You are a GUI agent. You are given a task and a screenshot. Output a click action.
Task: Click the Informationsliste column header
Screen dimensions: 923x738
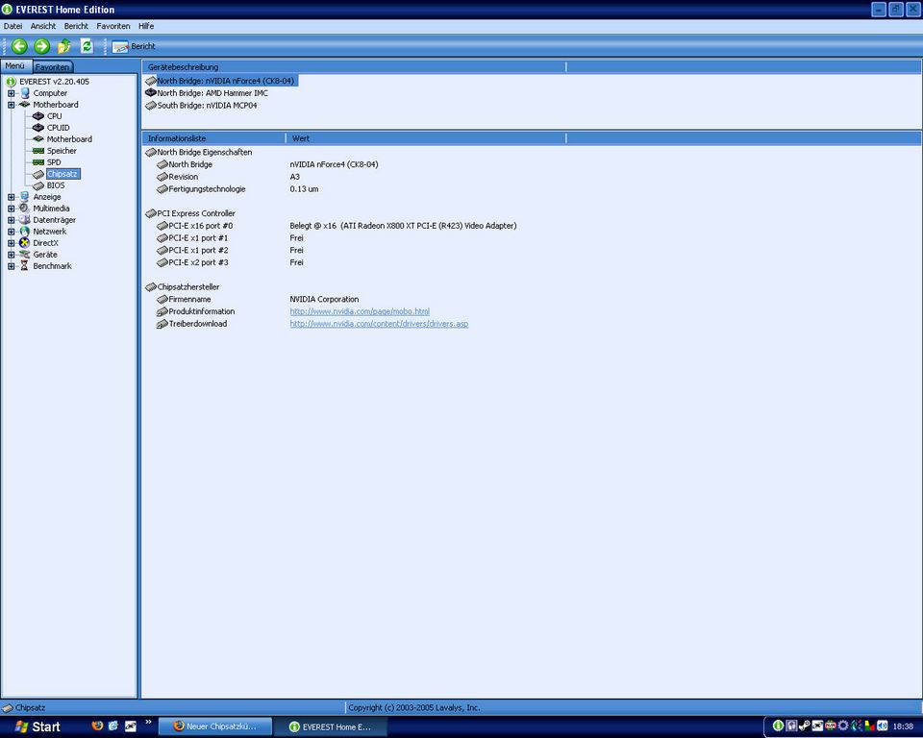click(213, 138)
